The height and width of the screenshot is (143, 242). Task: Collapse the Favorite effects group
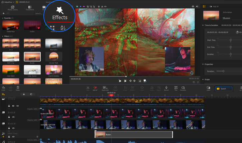3,18
